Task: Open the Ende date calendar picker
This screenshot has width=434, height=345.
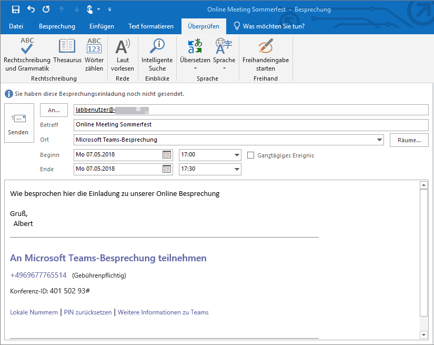Action: (167, 169)
